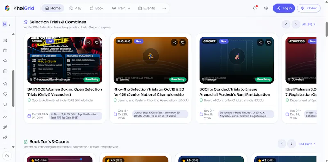Open the graduation cap training icon in sidebar
The height and width of the screenshot is (162, 328).
click(5, 61)
